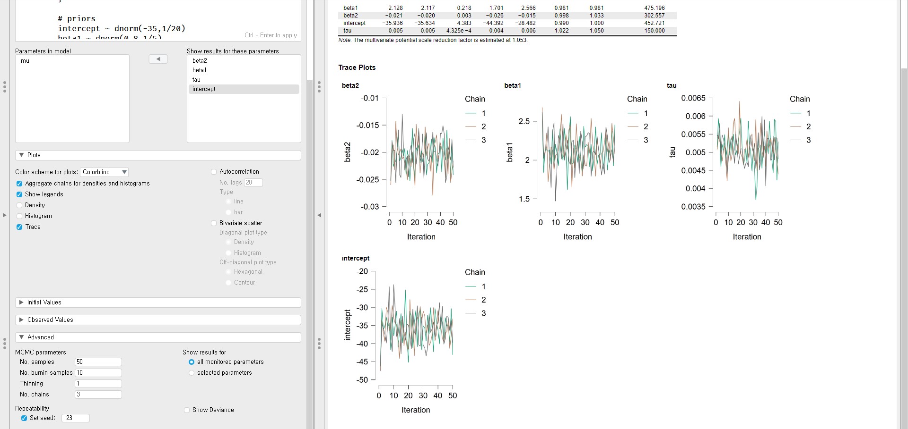Click the left arrow parameter transfer button

[x=158, y=59]
